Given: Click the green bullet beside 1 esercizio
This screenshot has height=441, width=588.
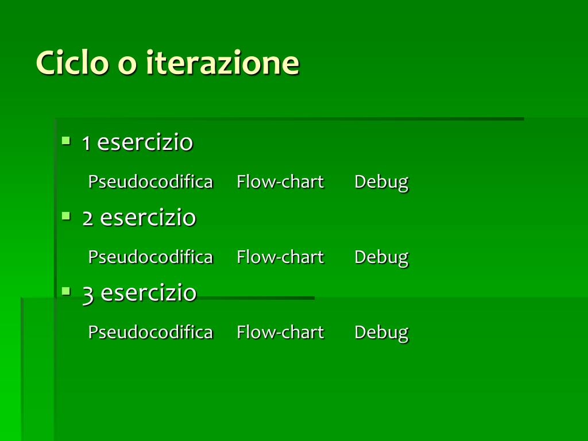Looking at the screenshot, I should (x=66, y=141).
